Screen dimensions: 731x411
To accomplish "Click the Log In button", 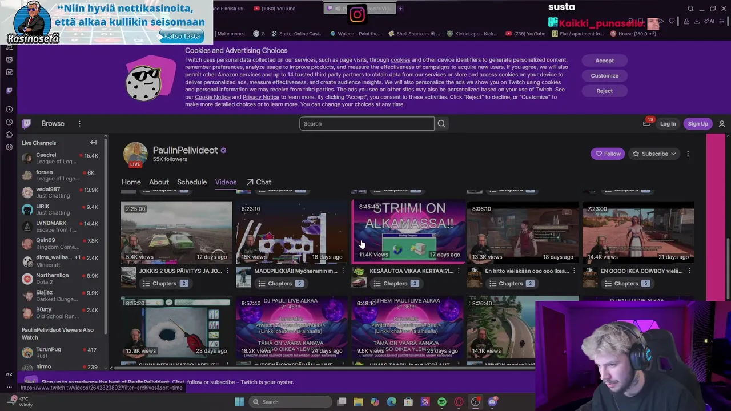I will click(668, 123).
